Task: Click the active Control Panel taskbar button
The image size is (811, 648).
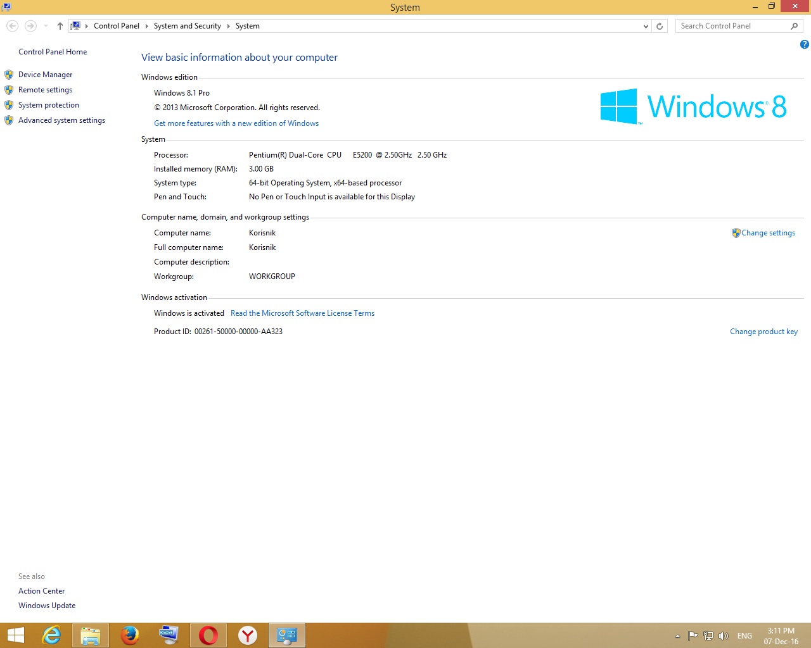Action: coord(287,635)
